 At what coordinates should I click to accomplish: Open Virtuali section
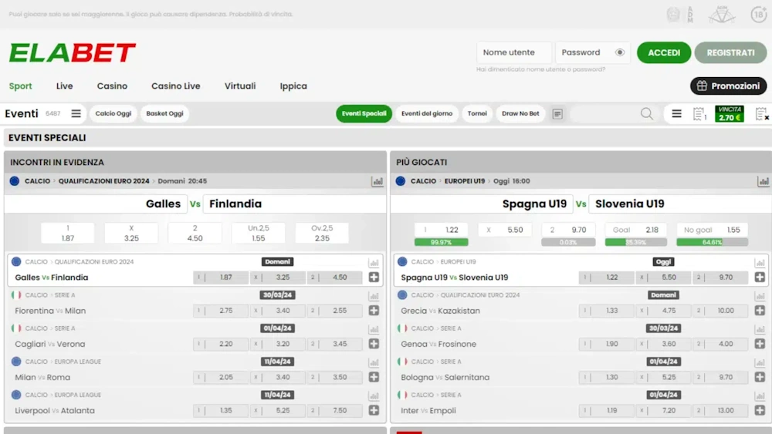point(240,86)
